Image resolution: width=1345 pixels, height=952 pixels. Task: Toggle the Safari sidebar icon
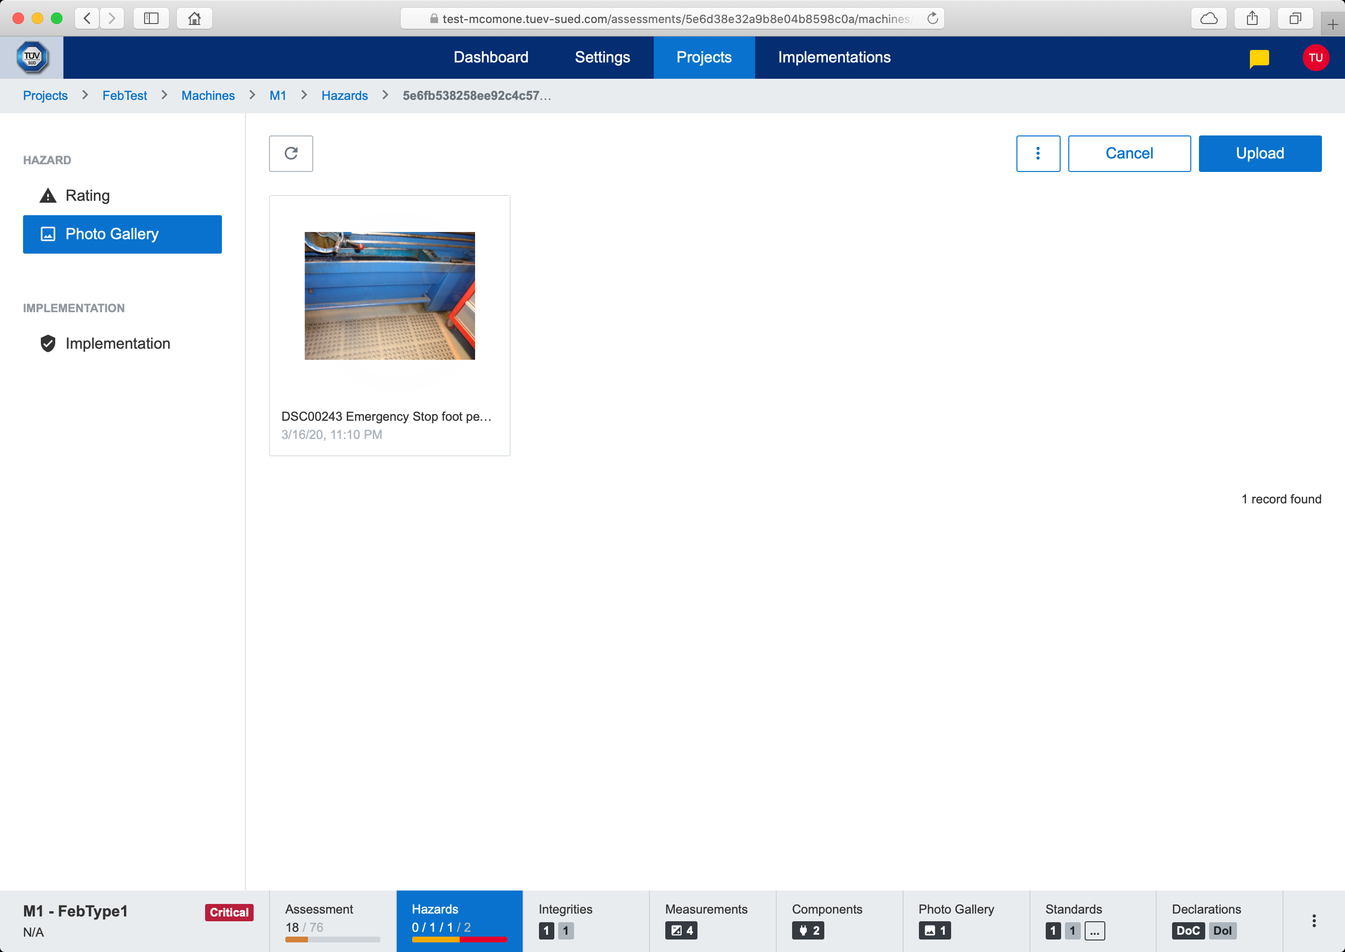151,18
